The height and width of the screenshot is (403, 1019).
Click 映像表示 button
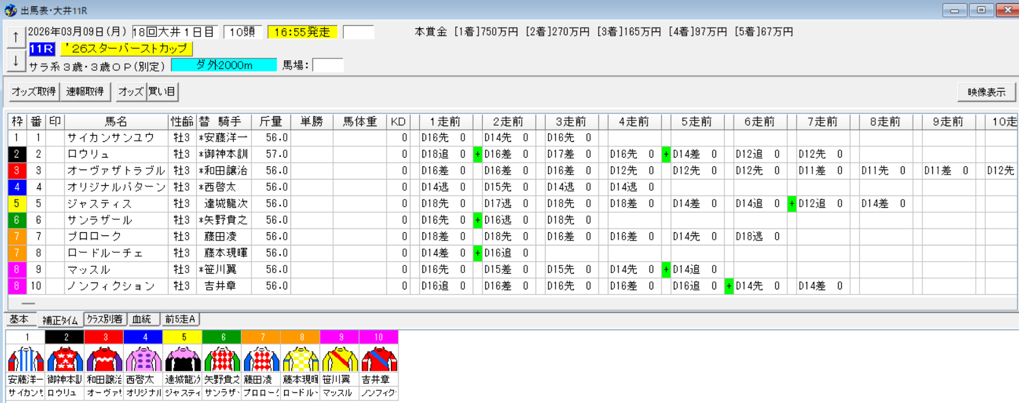[x=986, y=92]
